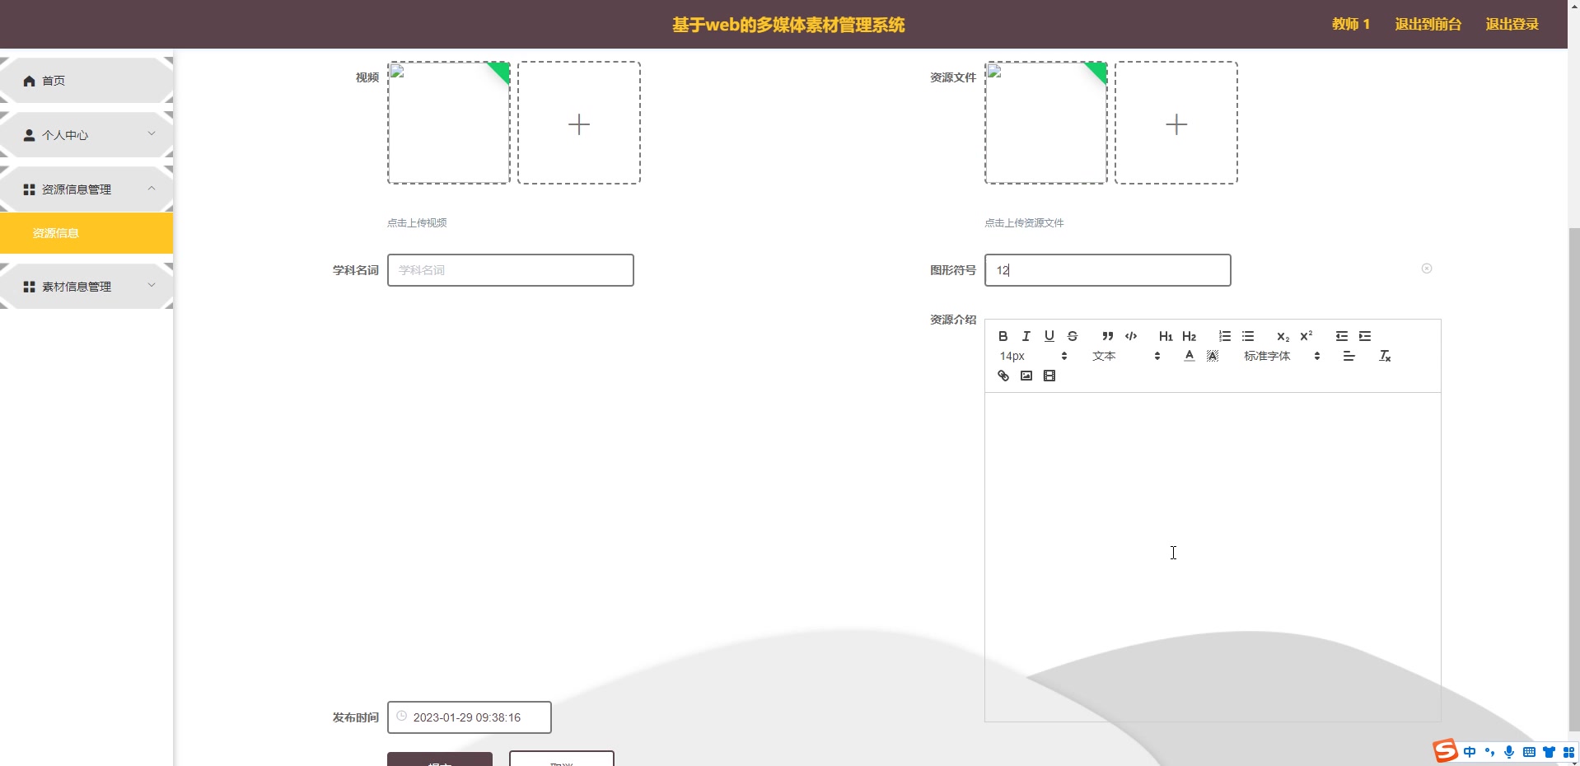This screenshot has height=766, width=1580.
Task: Click 点击上传视频 to upload a video
Action: pos(416,222)
